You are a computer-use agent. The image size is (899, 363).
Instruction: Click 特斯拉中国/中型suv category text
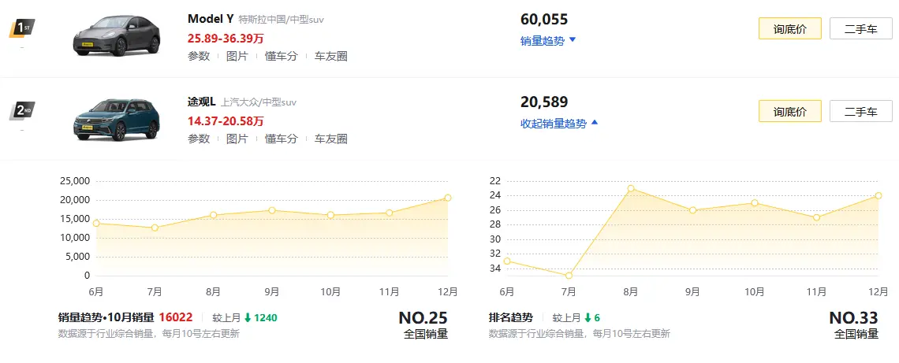pos(282,20)
